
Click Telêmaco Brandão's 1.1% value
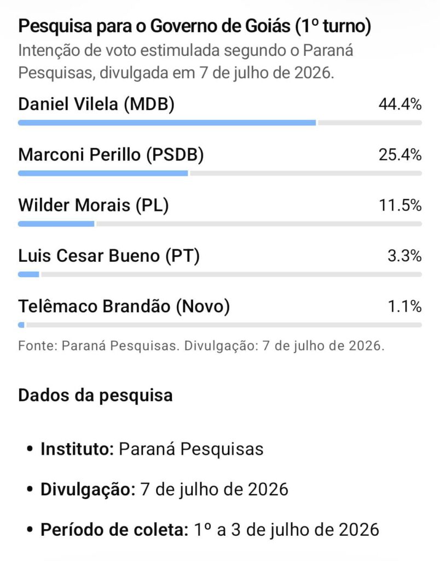(404, 306)
